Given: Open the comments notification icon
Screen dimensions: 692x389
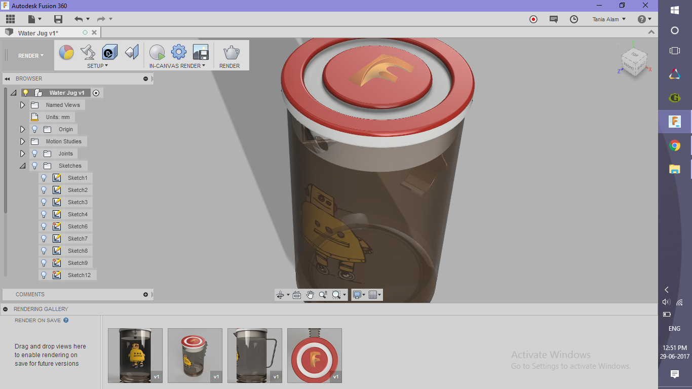Looking at the screenshot, I should pyautogui.click(x=554, y=19).
